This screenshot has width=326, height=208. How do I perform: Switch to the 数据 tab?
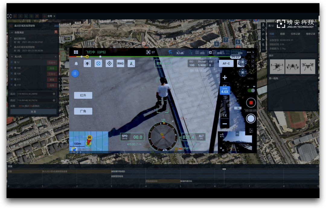(x=283, y=34)
